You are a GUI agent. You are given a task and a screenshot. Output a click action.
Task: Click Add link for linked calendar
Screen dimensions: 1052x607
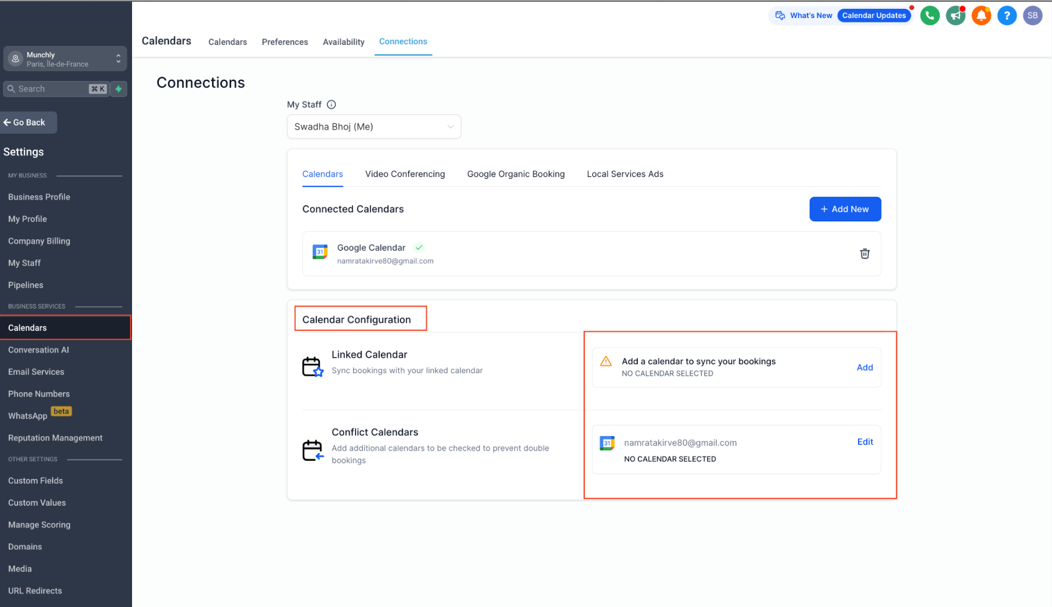coord(865,368)
